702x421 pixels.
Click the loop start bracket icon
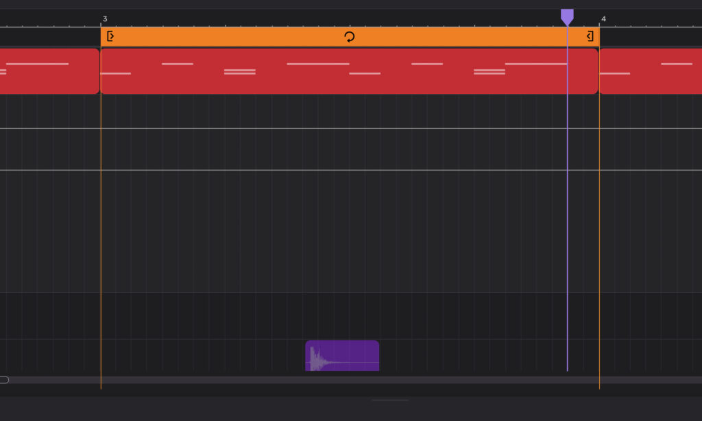coord(110,36)
